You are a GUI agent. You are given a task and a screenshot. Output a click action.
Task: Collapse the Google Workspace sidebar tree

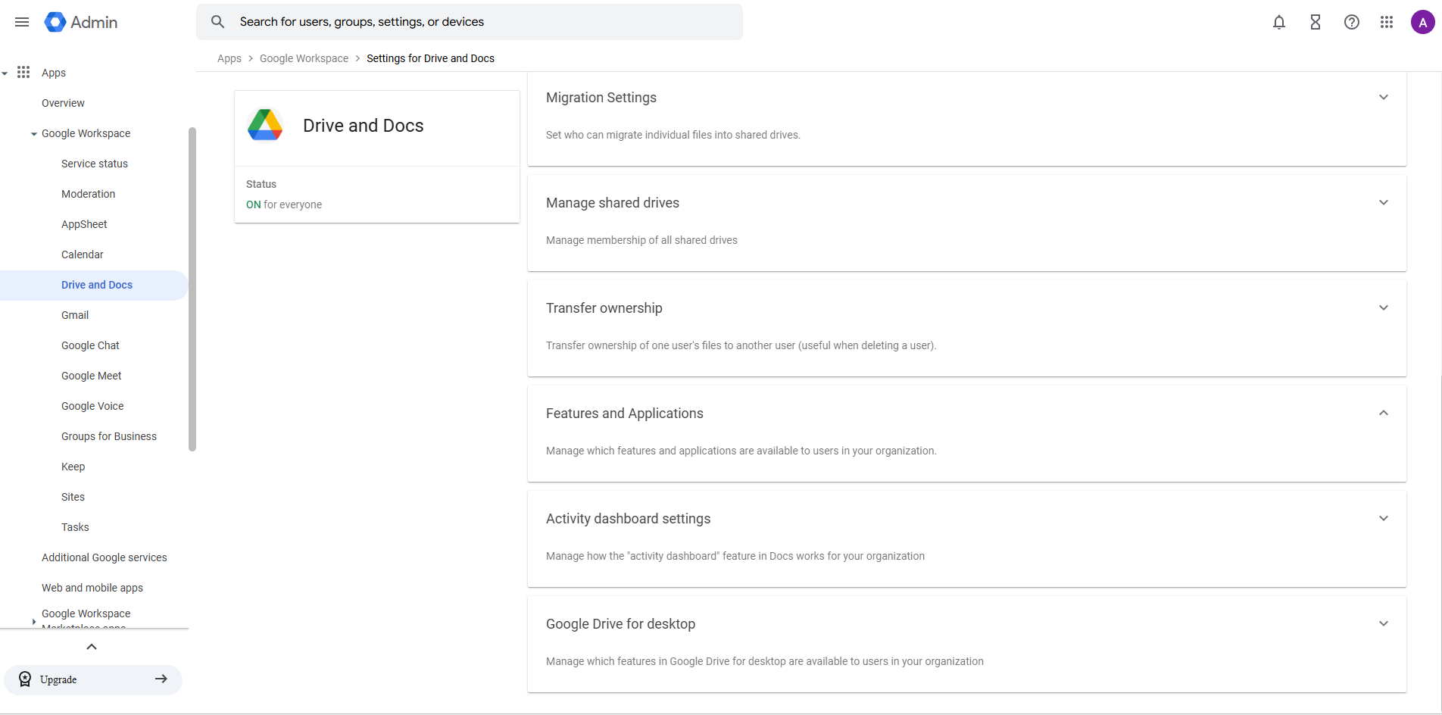[x=34, y=134]
